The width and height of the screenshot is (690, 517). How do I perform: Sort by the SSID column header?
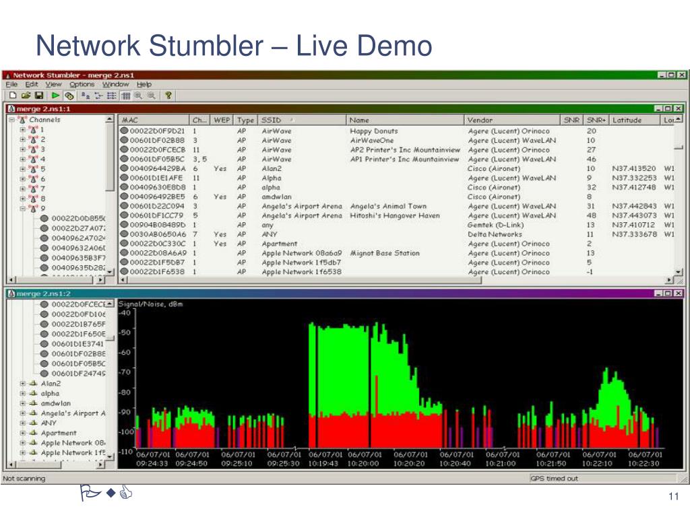(302, 120)
